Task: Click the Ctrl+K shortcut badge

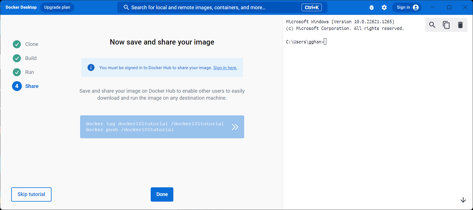Action: (311, 8)
